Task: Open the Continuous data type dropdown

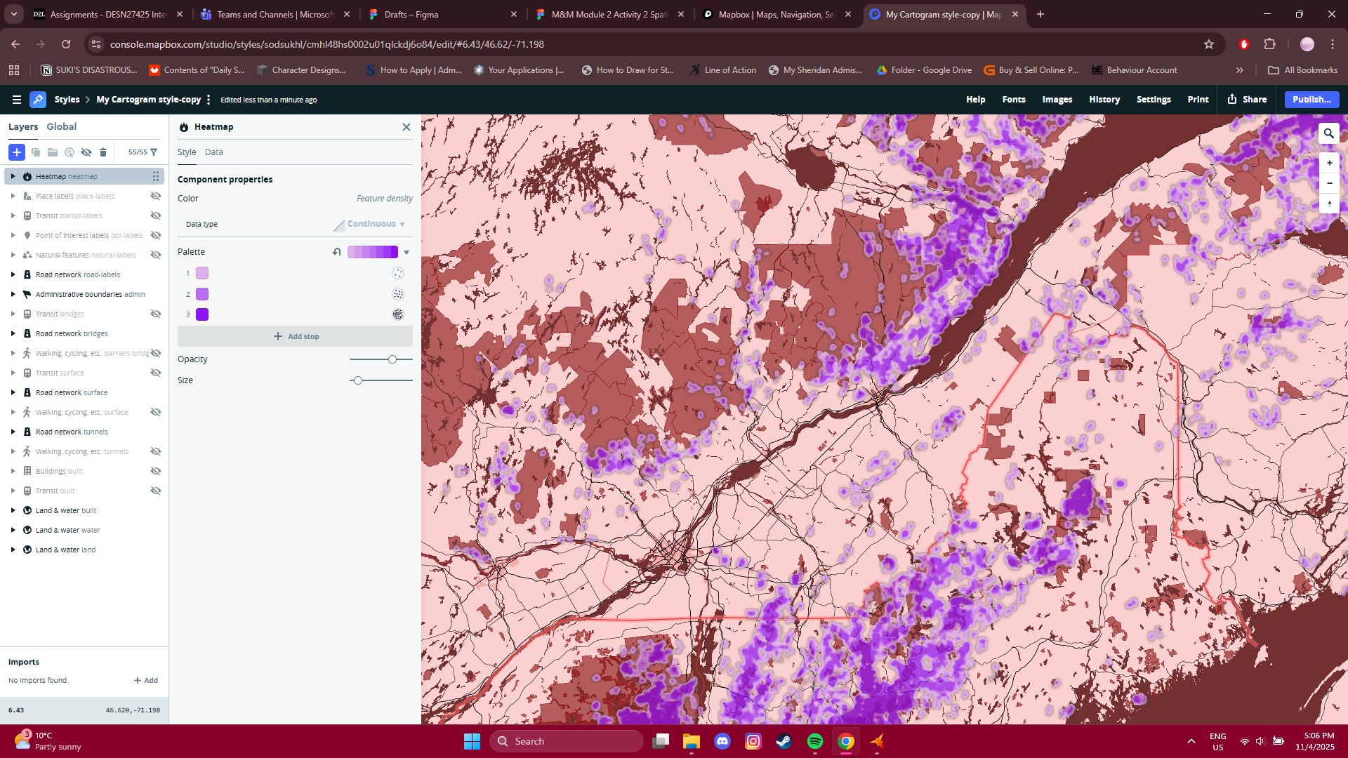Action: [x=373, y=224]
